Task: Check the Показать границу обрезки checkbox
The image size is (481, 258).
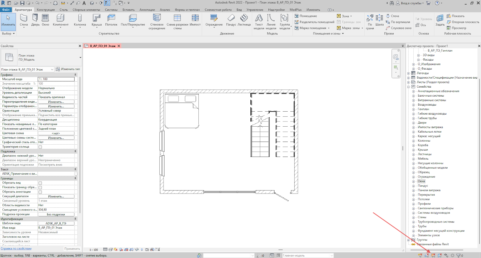Action: coord(40,187)
